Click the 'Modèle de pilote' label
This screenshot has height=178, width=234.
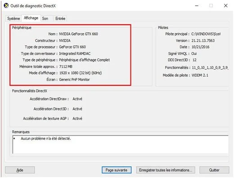click(176, 75)
